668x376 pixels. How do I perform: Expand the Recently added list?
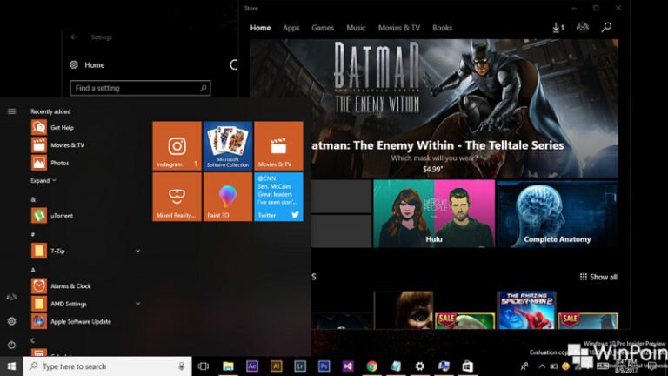pyautogui.click(x=43, y=180)
